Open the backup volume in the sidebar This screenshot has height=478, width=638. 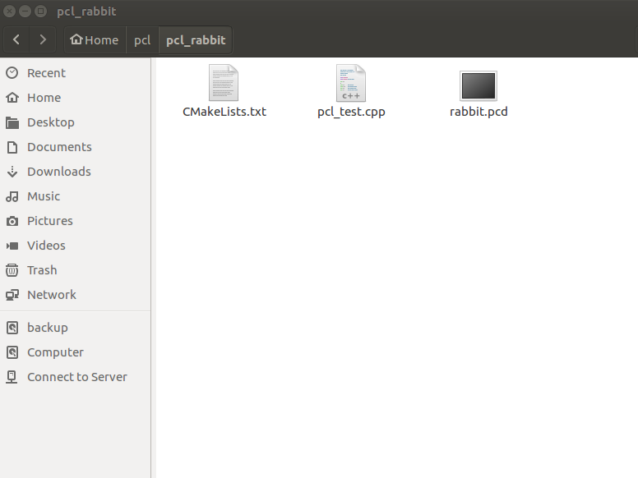pos(76,328)
